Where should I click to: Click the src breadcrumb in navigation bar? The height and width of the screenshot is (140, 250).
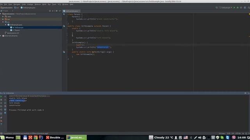click(x=16, y=8)
